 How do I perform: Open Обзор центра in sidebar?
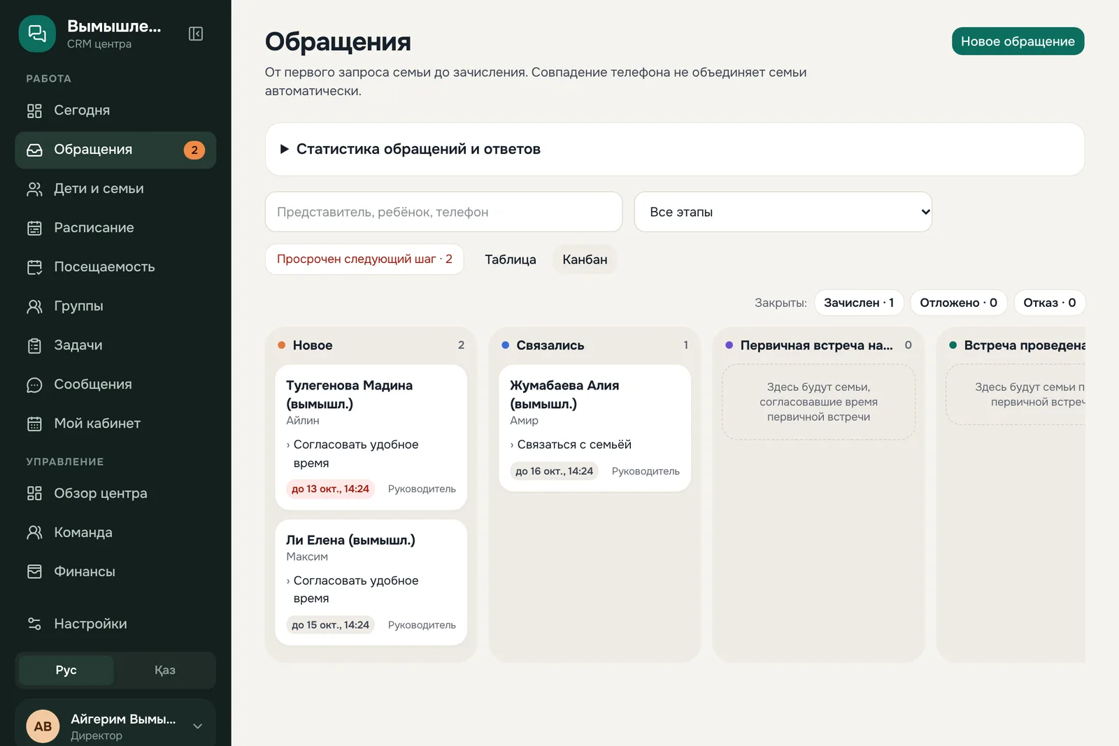(x=115, y=494)
